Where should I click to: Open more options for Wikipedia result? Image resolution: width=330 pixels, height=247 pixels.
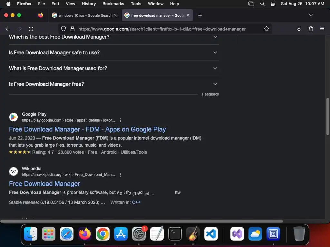point(121,175)
